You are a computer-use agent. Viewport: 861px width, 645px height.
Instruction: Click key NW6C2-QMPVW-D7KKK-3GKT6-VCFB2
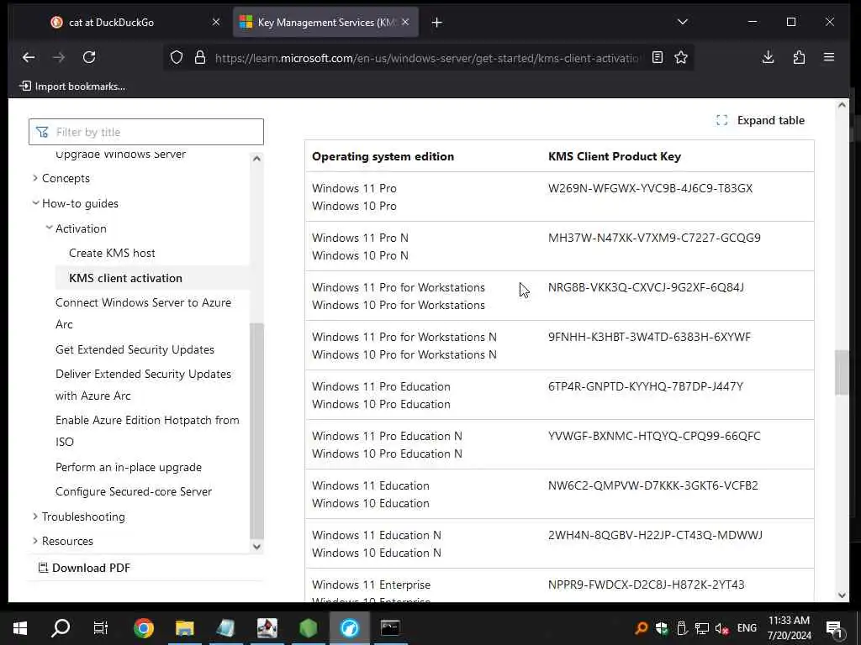point(652,485)
